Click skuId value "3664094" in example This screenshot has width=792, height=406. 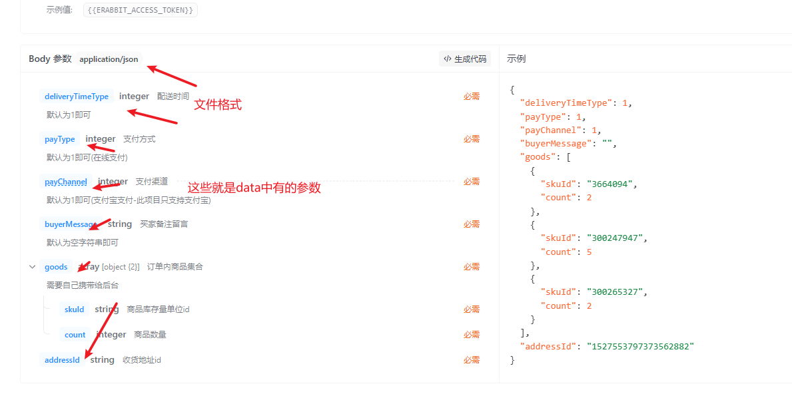609,184
